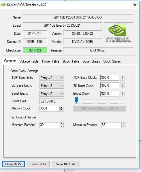Open the 3D Base Entry dropdown

click(52, 85)
